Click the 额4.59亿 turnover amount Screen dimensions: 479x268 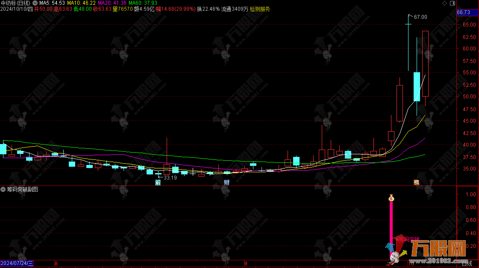point(144,9)
